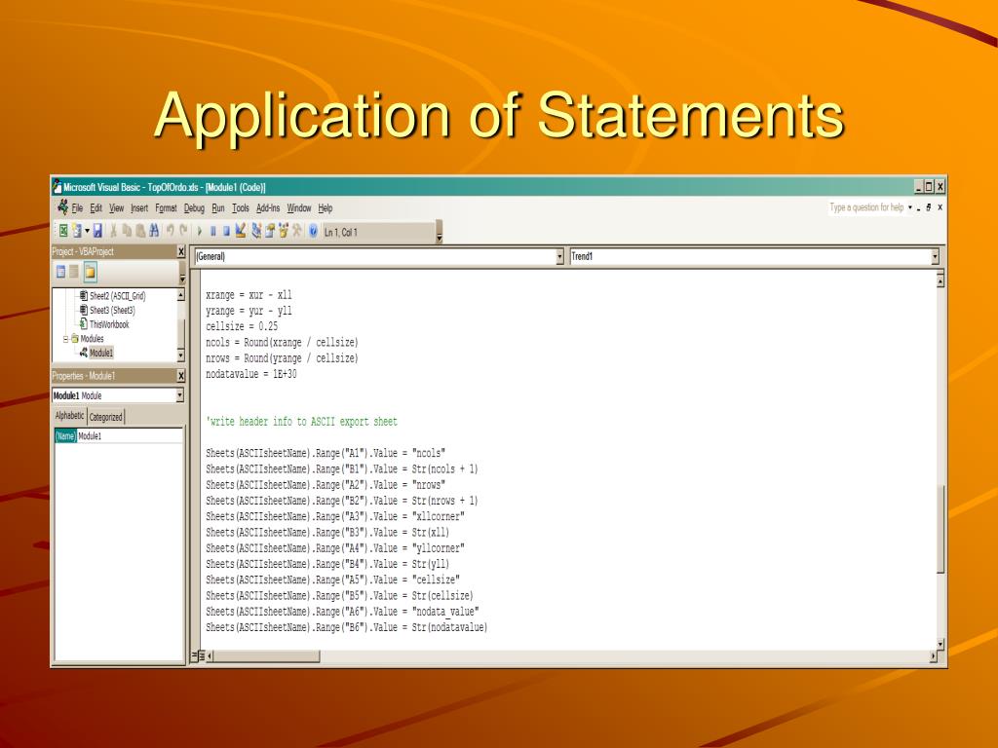Click the (Name) property value Module1
This screenshot has height=748, width=998.
[130, 436]
